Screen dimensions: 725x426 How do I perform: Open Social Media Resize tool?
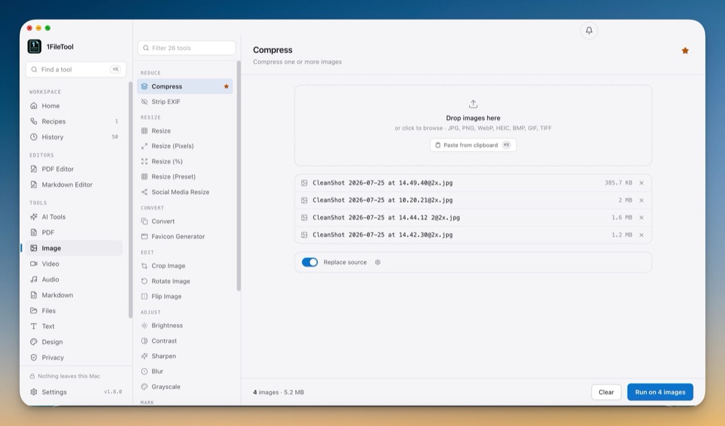(x=185, y=192)
